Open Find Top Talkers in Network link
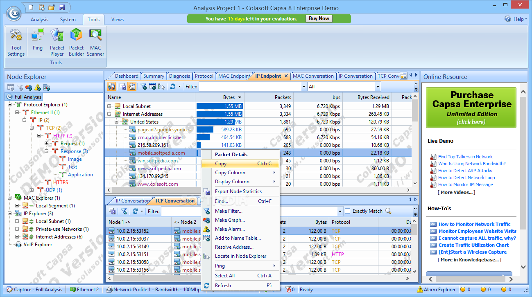Screen dimensions: 532x297 pyautogui.click(x=465, y=157)
